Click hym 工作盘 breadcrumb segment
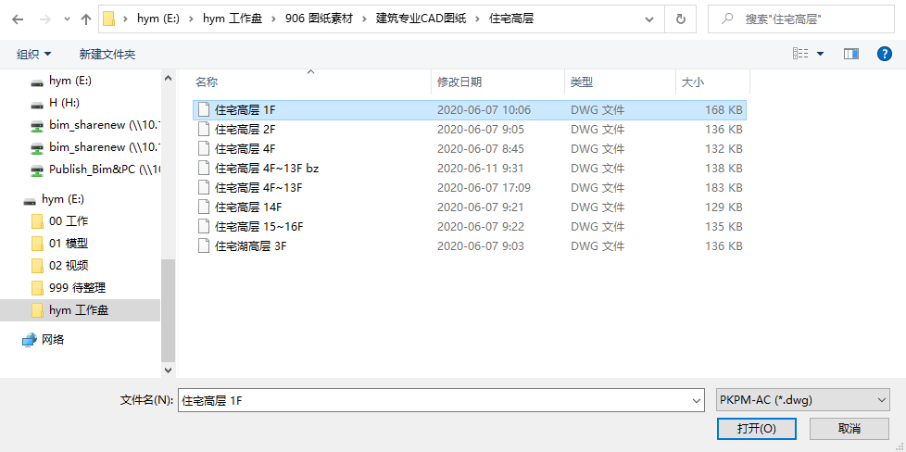906x452 pixels. coord(233,19)
